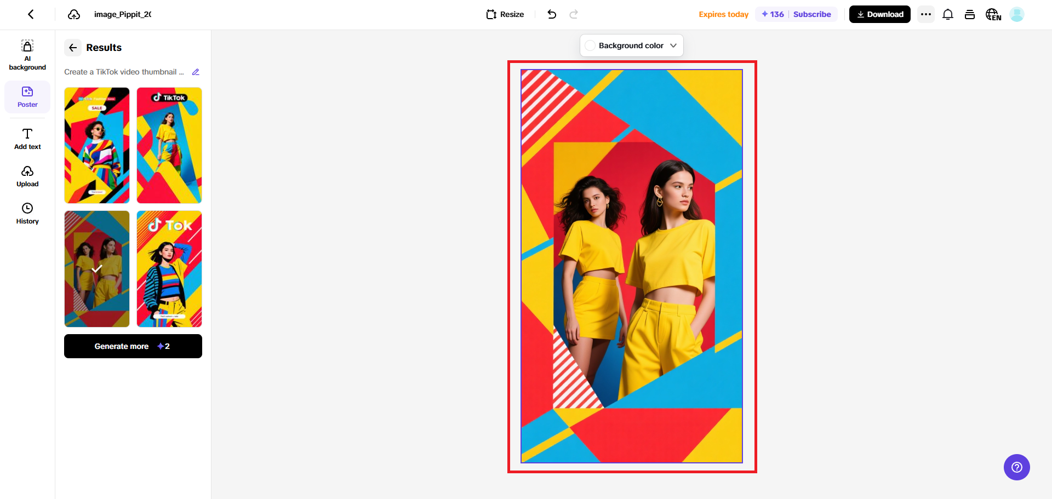The height and width of the screenshot is (499, 1052).
Task: Click the Background color swatch circle
Action: (x=590, y=45)
